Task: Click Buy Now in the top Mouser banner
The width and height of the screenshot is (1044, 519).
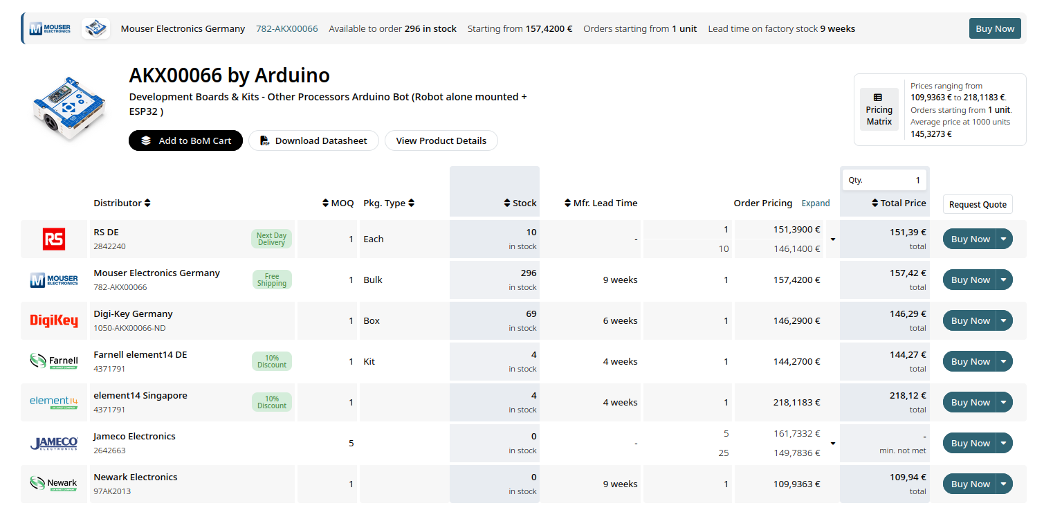Action: (995, 28)
